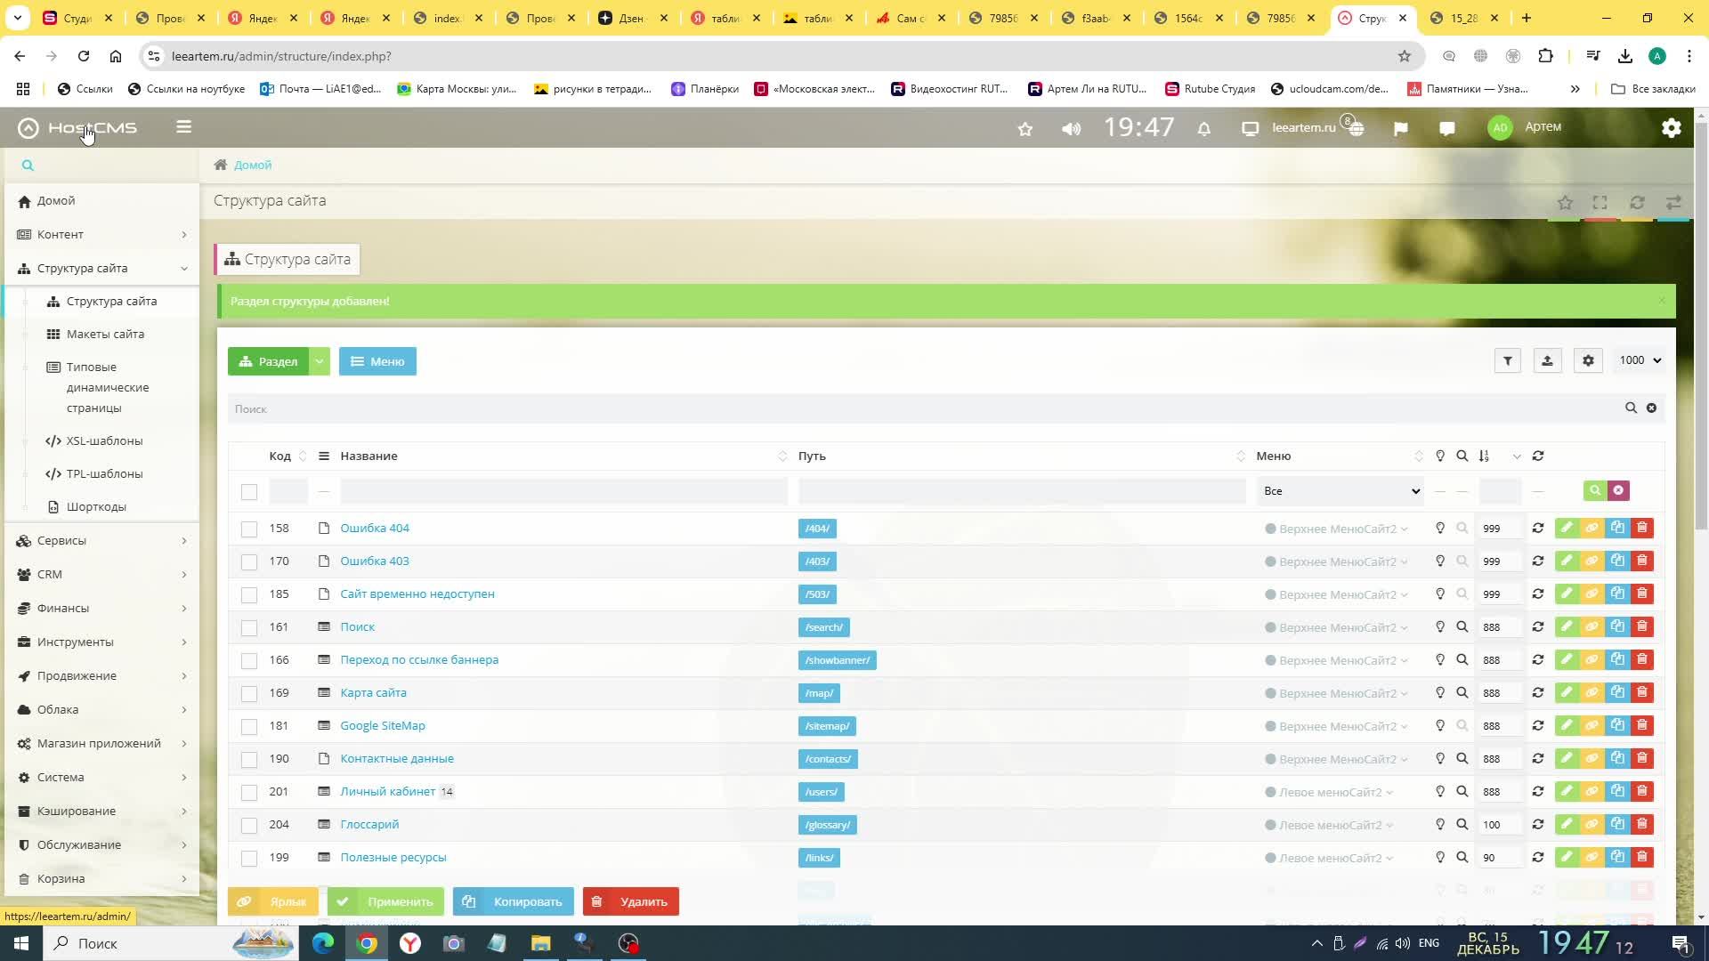1709x961 pixels.
Task: Click the dropdown arrow next to the Раздел button
Action: coord(320,362)
